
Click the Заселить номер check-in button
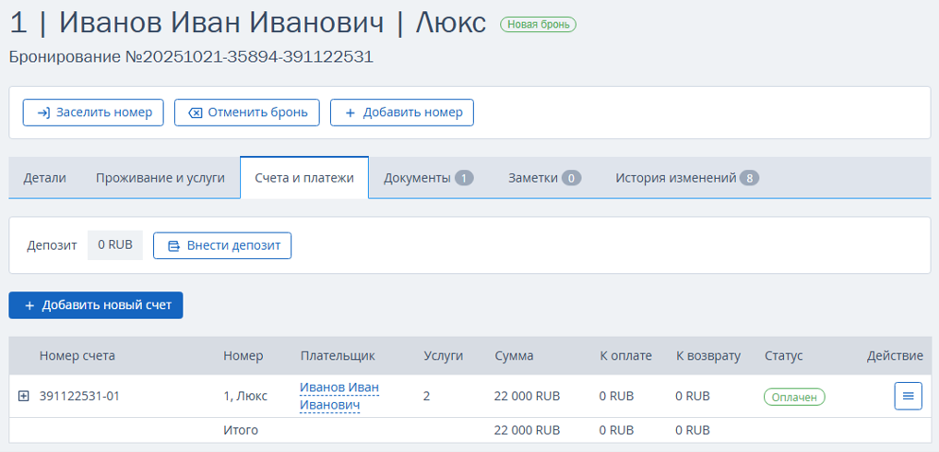click(93, 113)
